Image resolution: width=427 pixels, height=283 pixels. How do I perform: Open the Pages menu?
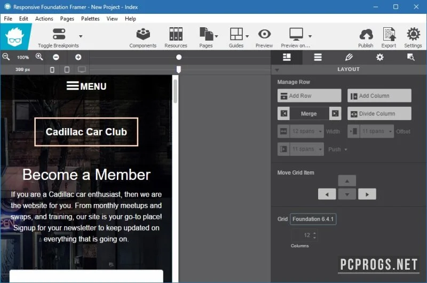[67, 19]
